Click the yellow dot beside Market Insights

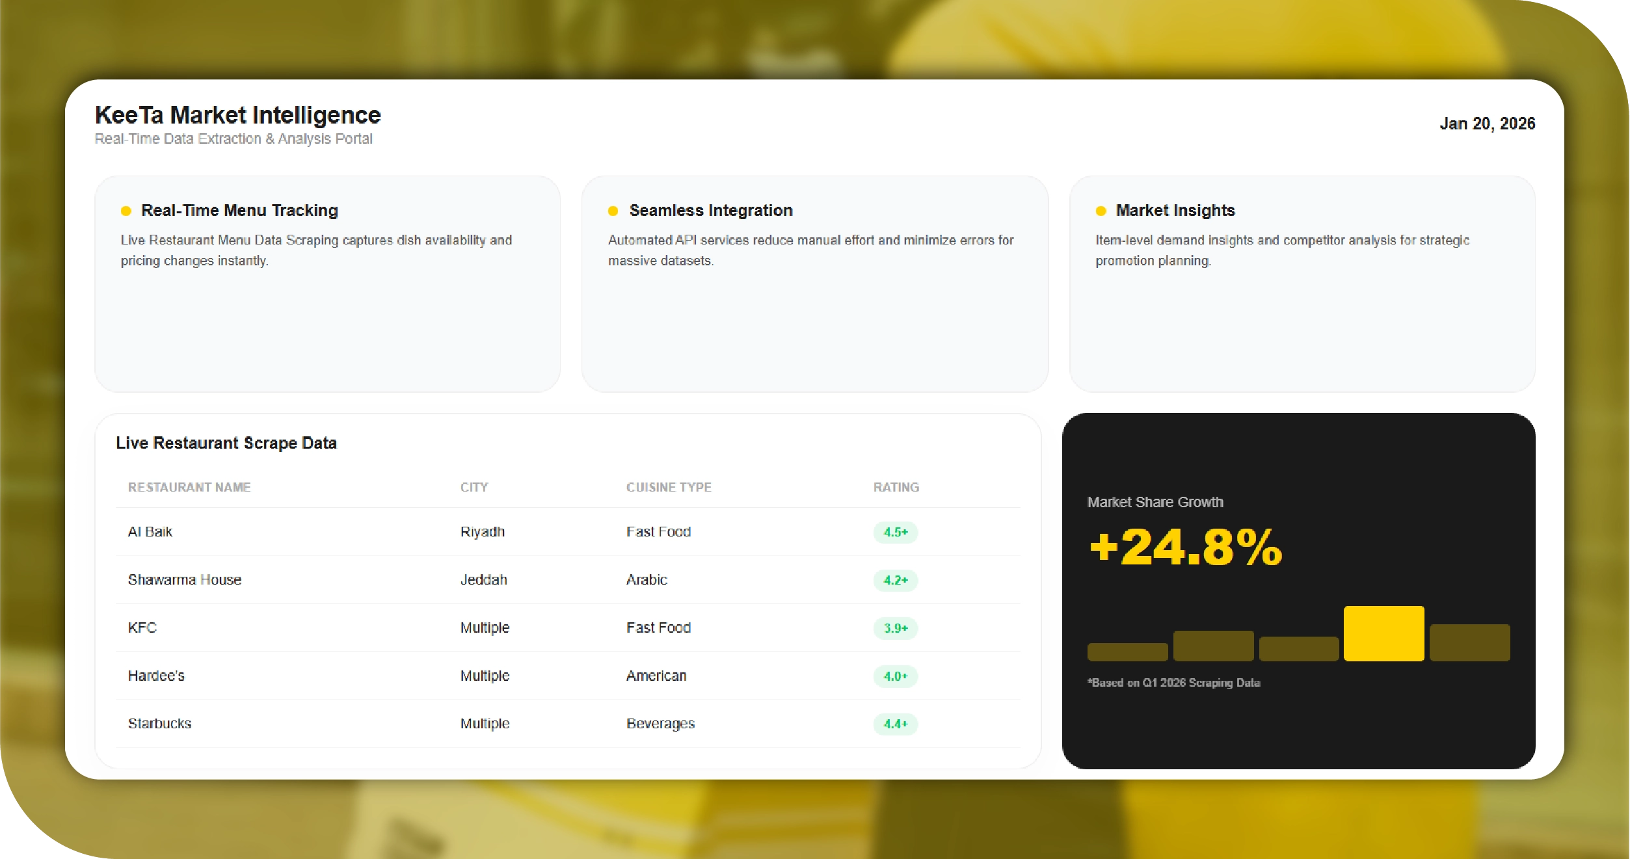pyautogui.click(x=1101, y=211)
